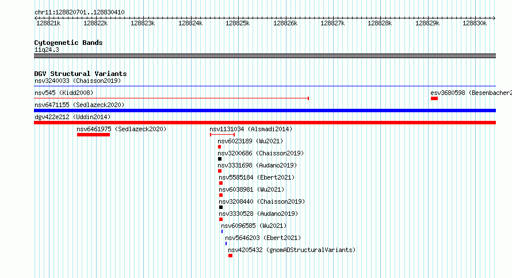Click the 128821k ruler tick label
Screen dimensions: 512x278
[48, 23]
